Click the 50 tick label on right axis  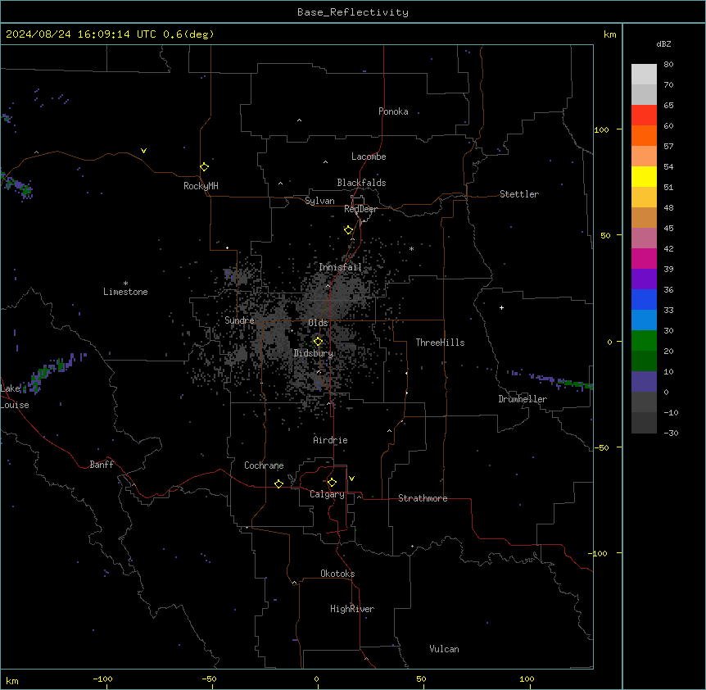605,235
